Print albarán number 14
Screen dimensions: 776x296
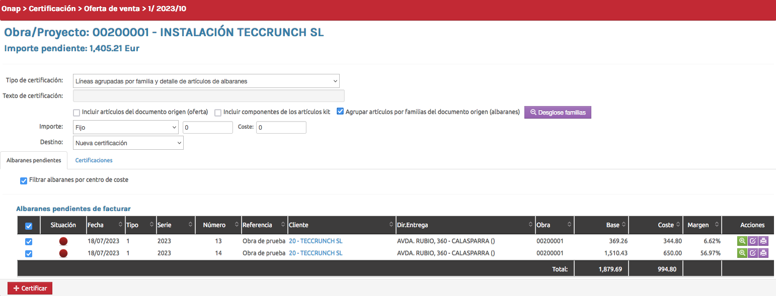763,253
